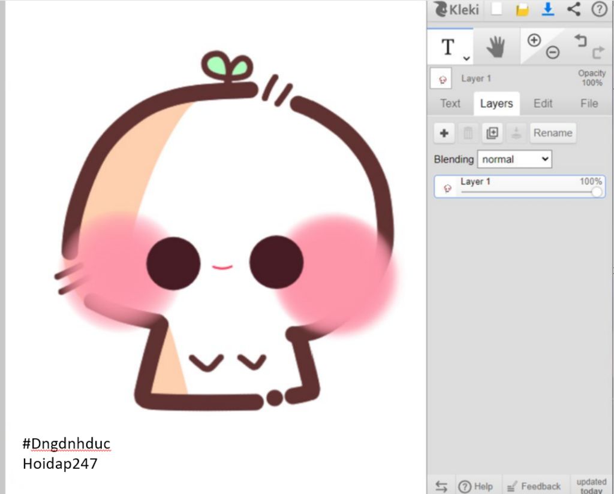614x494 pixels.
Task: Select the Hand pan tool
Action: 496,47
